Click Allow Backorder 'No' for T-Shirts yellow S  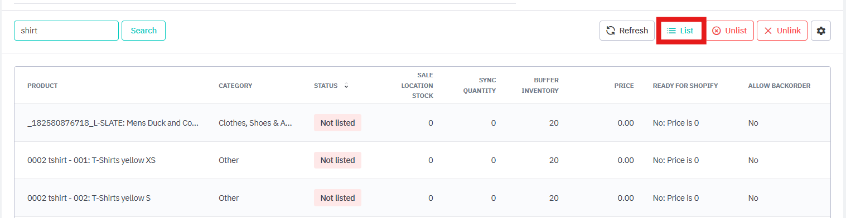pyautogui.click(x=753, y=198)
